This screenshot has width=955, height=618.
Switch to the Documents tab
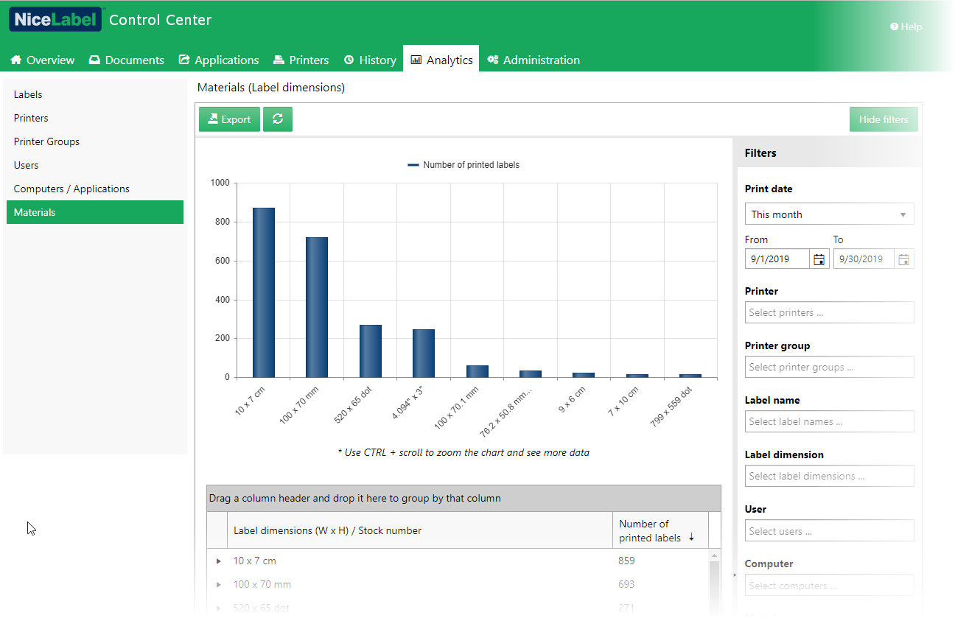click(126, 60)
